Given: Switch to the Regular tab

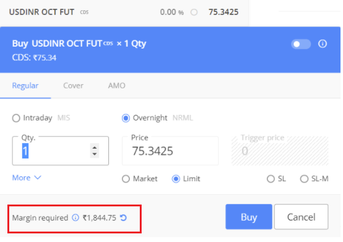Looking at the screenshot, I should tap(25, 85).
